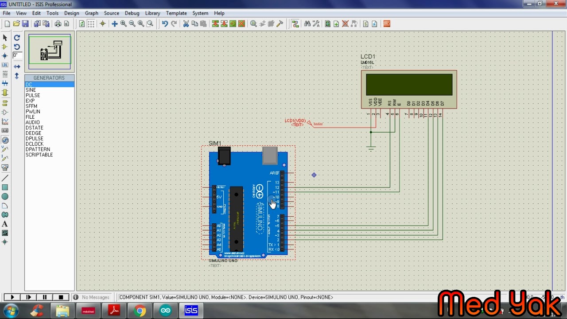Screen dimensions: 567x319
Task: Open the Debug menu
Action: click(x=132, y=13)
